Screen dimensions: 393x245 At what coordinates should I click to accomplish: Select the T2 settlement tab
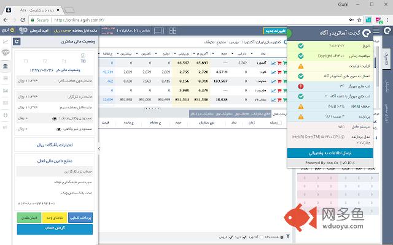(45, 61)
